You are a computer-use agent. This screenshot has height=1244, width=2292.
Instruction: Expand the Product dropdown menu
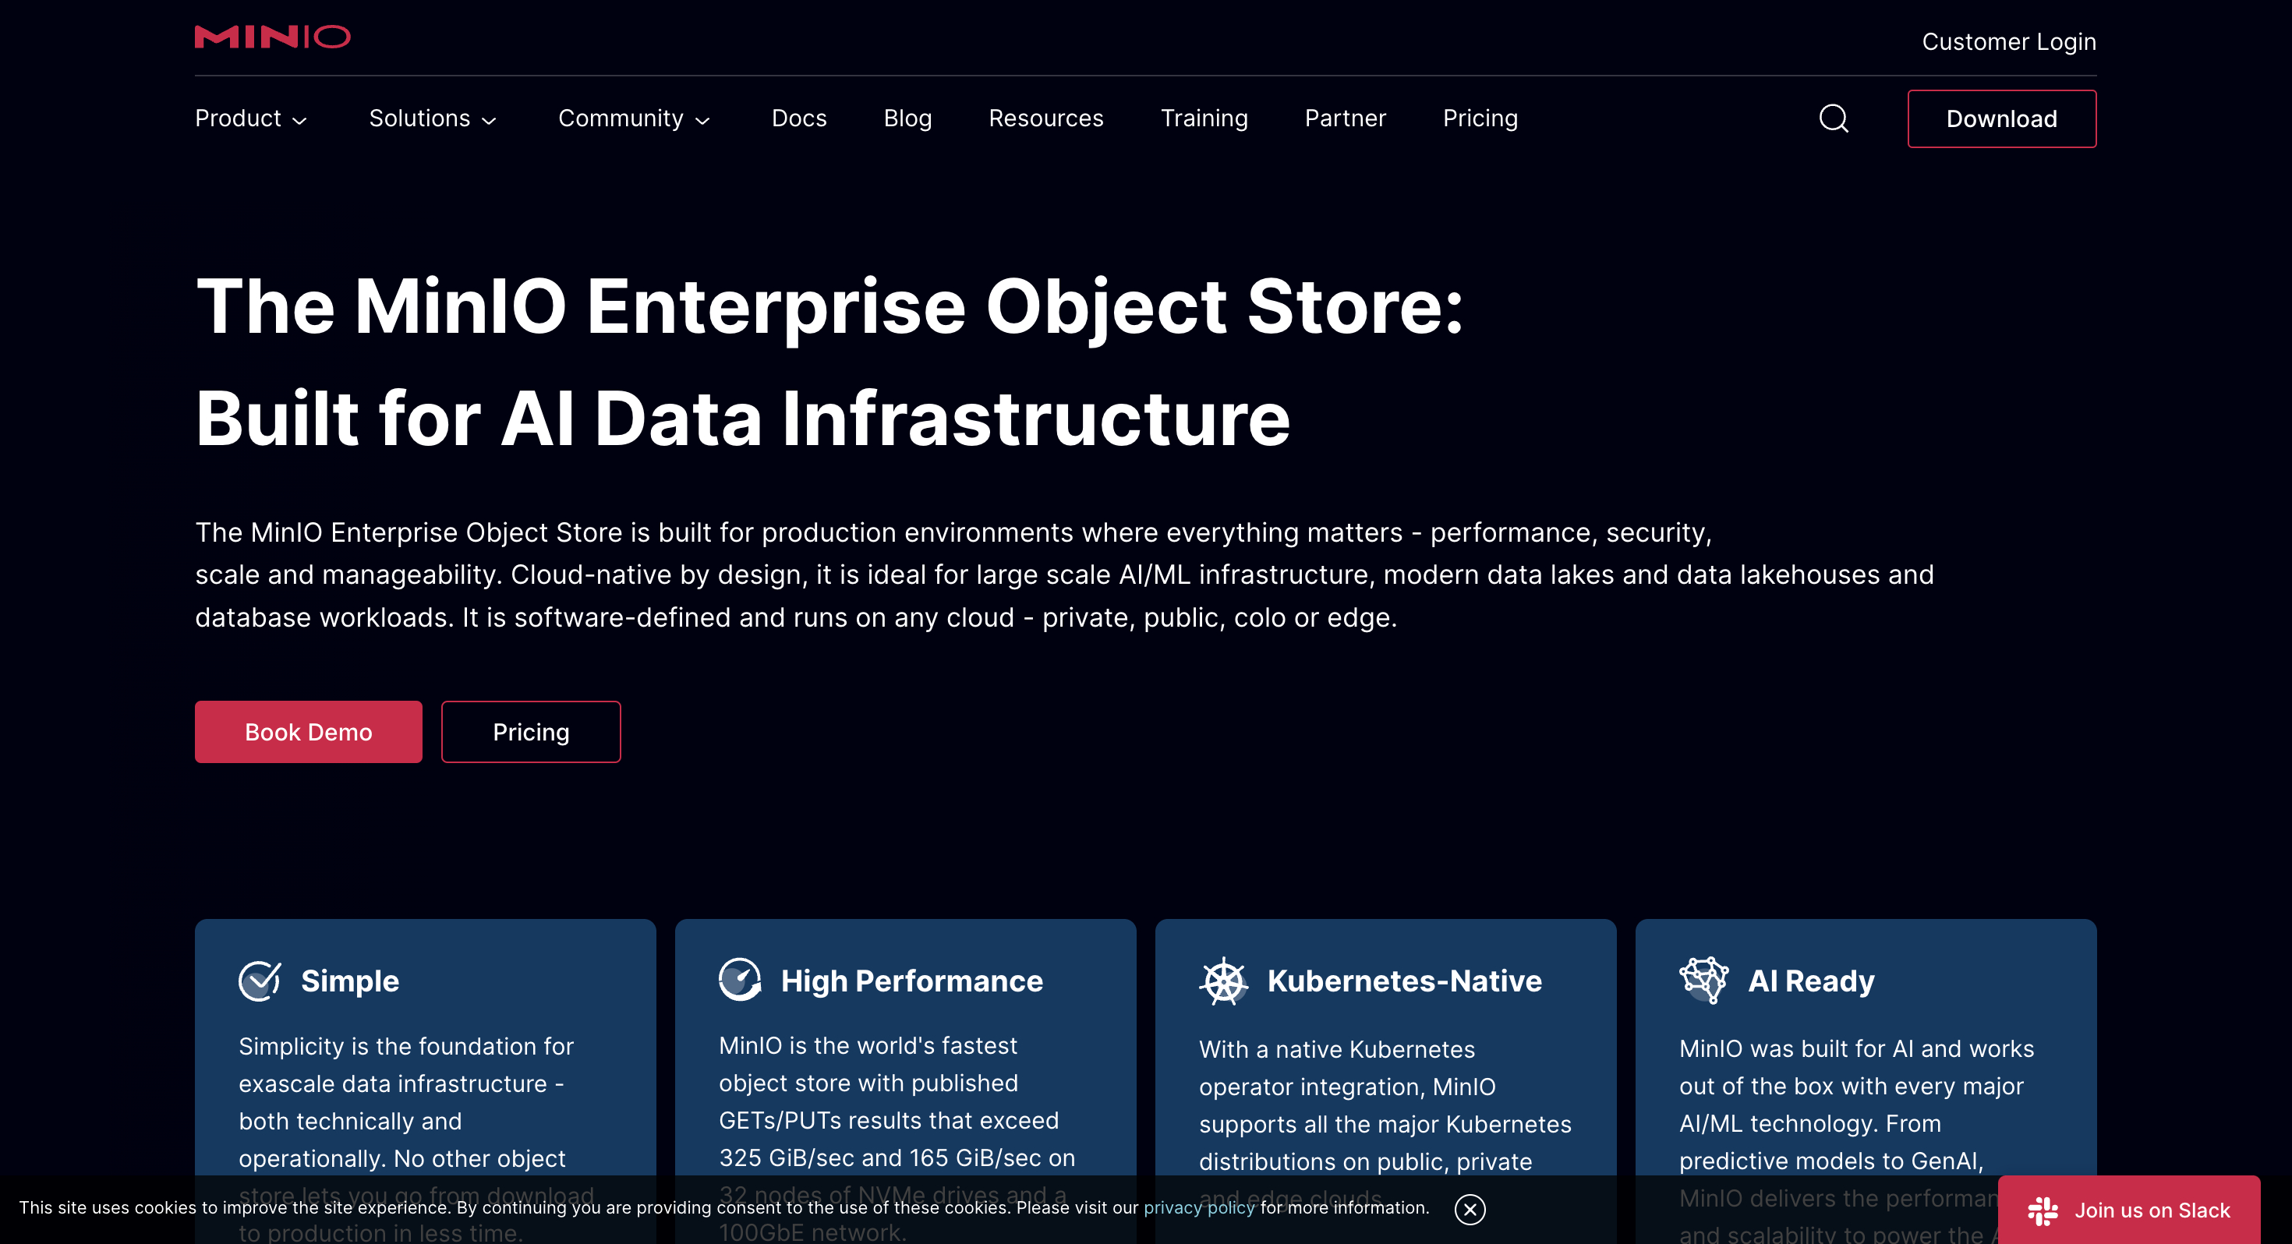click(x=251, y=118)
